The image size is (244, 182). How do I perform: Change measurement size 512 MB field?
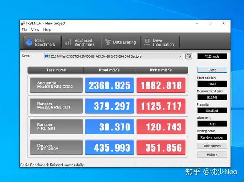click(x=212, y=97)
